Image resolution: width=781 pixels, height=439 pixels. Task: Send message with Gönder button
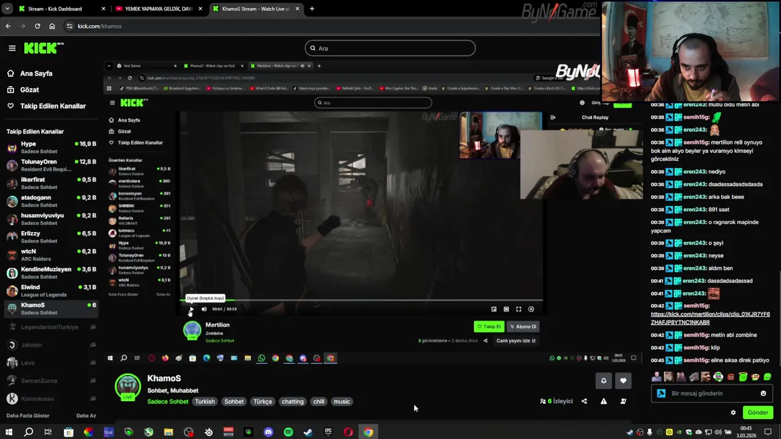click(x=758, y=413)
